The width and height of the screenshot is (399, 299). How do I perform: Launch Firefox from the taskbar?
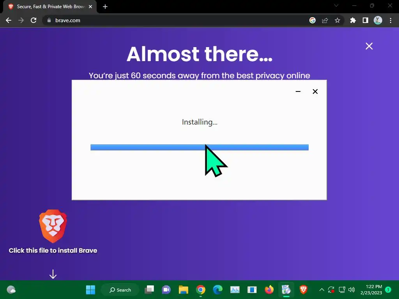[x=269, y=290]
